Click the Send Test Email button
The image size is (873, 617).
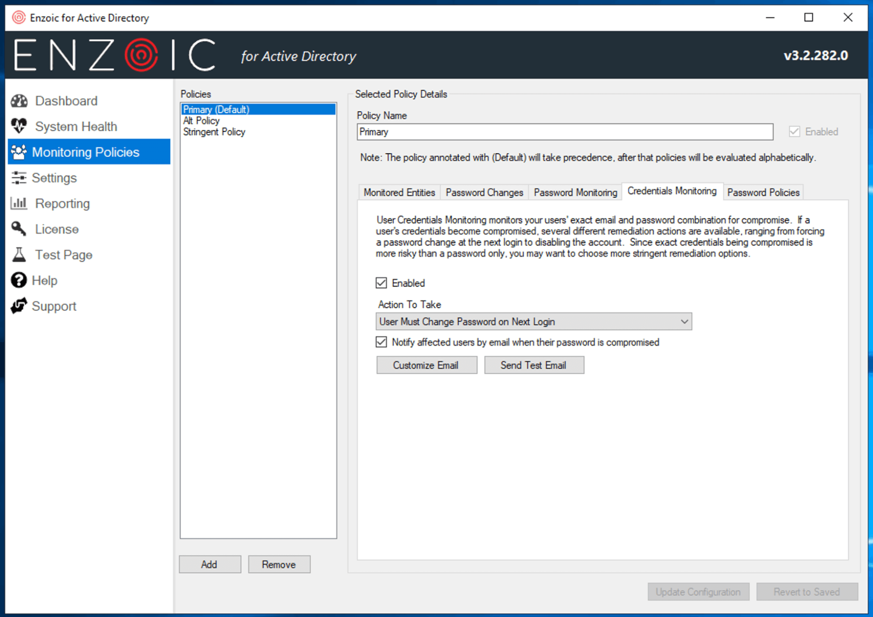tap(534, 365)
